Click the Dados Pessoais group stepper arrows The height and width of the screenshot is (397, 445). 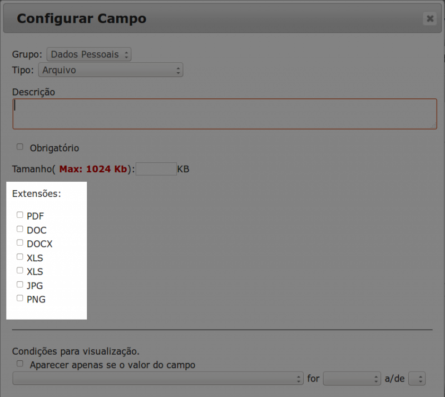[x=126, y=54]
